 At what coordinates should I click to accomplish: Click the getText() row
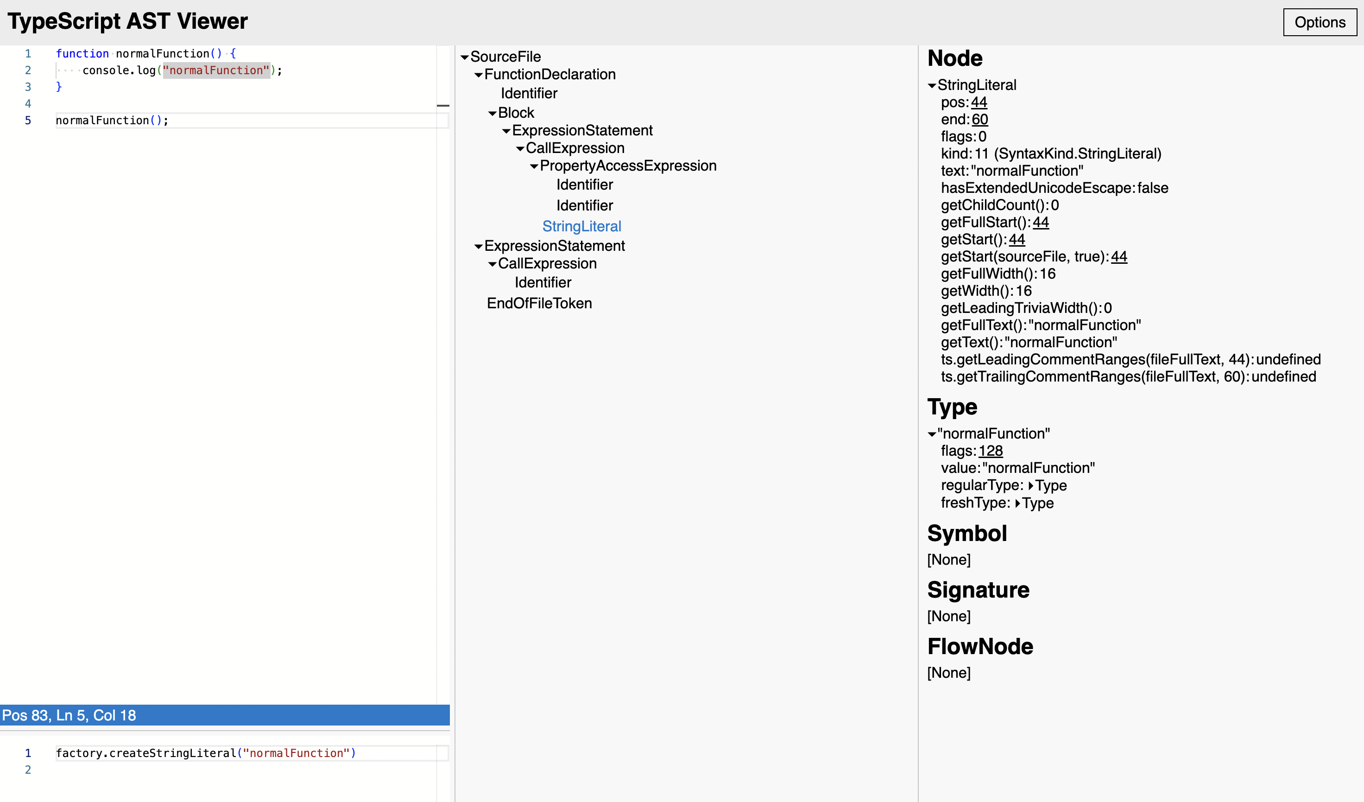[1029, 342]
